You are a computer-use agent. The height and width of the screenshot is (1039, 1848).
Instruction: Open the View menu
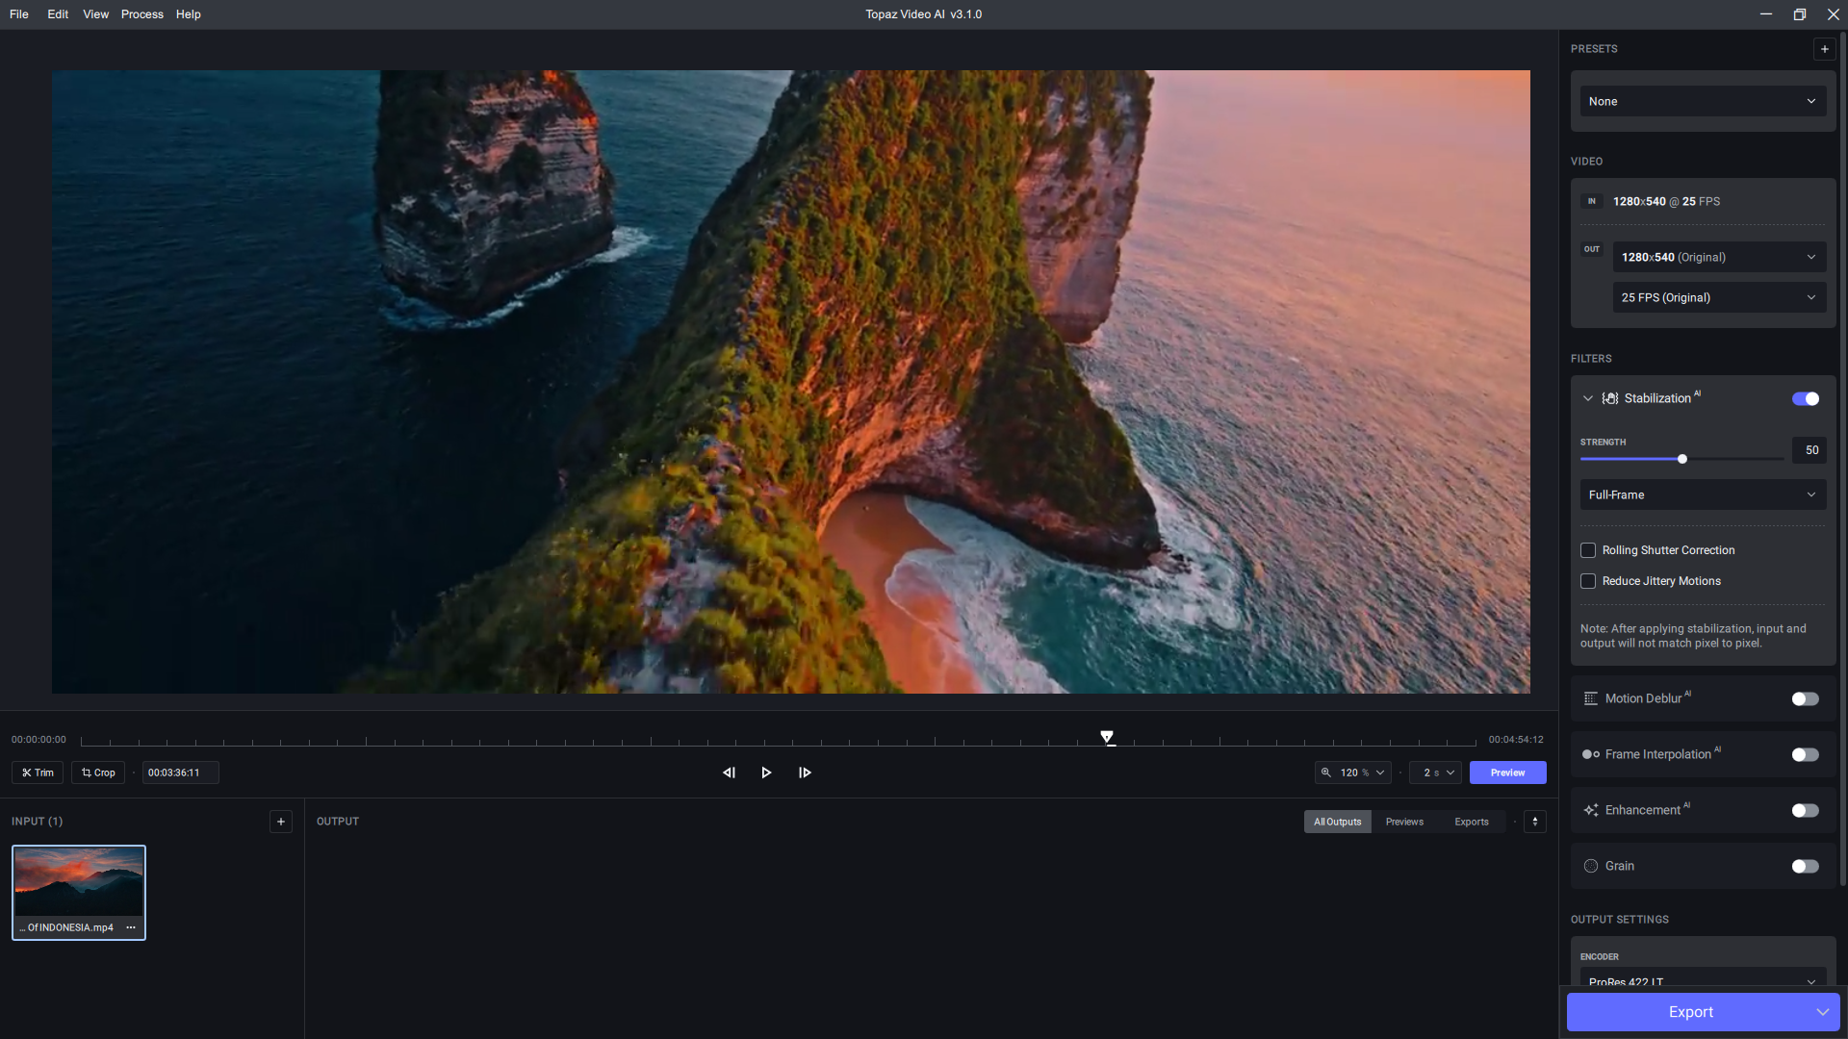point(95,14)
